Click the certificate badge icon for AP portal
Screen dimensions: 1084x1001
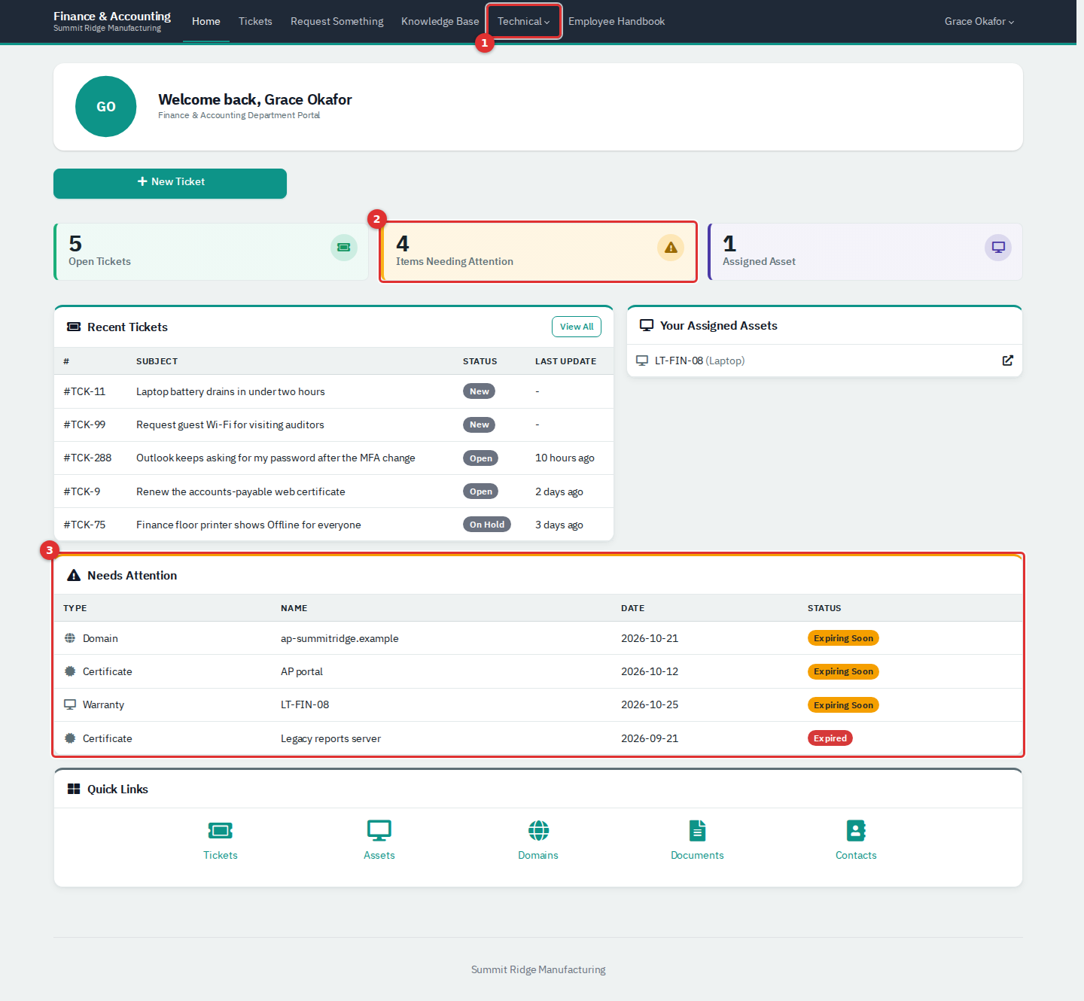tap(70, 671)
